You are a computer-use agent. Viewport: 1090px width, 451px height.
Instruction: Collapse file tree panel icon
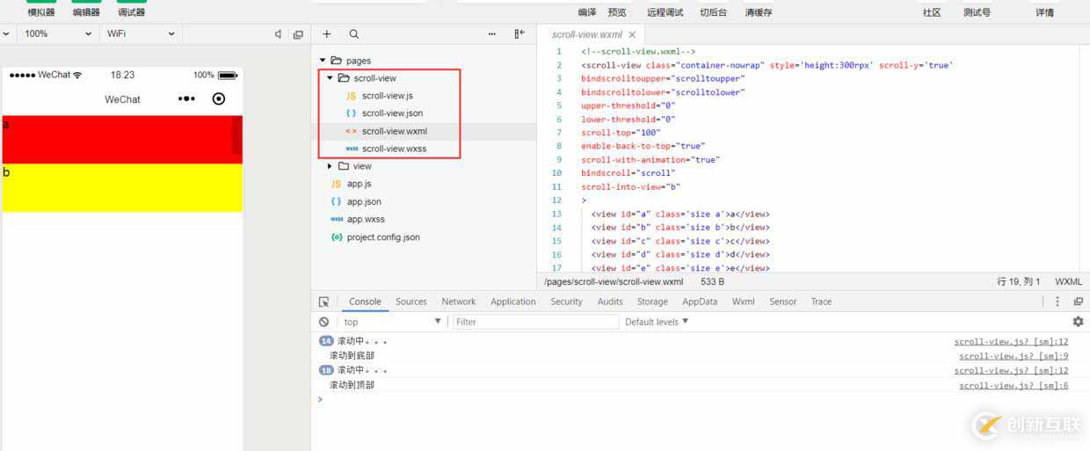(x=520, y=34)
